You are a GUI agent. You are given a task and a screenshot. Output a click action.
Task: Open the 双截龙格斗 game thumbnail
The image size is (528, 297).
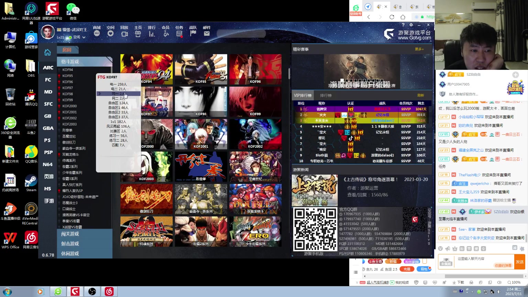pyautogui.click(x=255, y=199)
